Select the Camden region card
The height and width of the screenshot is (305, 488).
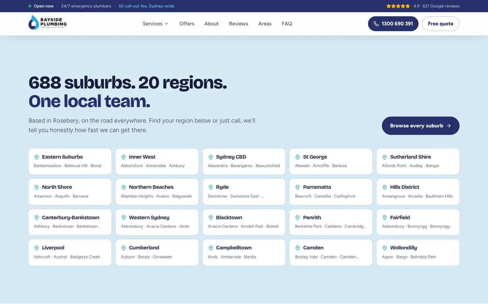click(x=331, y=252)
